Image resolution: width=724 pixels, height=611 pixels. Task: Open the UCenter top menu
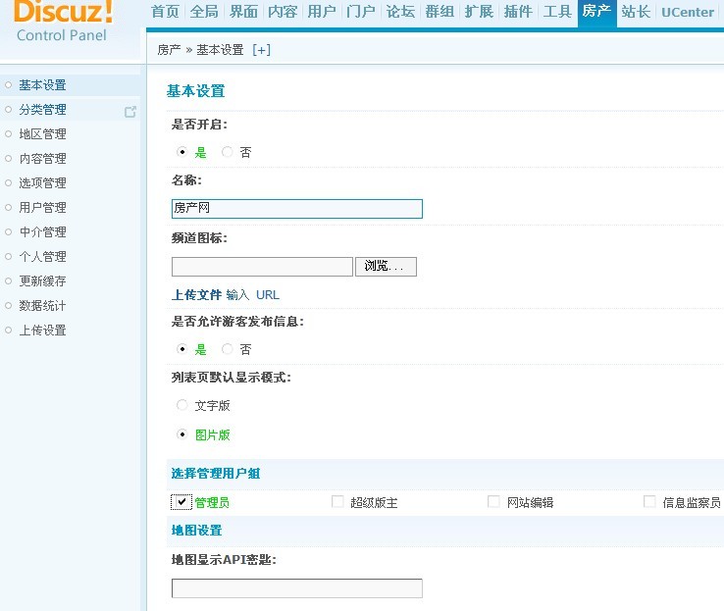coord(688,12)
